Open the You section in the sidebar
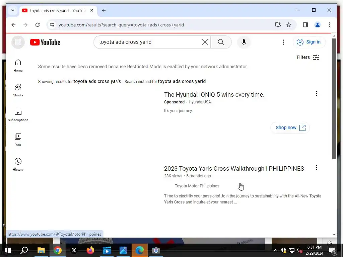The height and width of the screenshot is (257, 343). 18,140
